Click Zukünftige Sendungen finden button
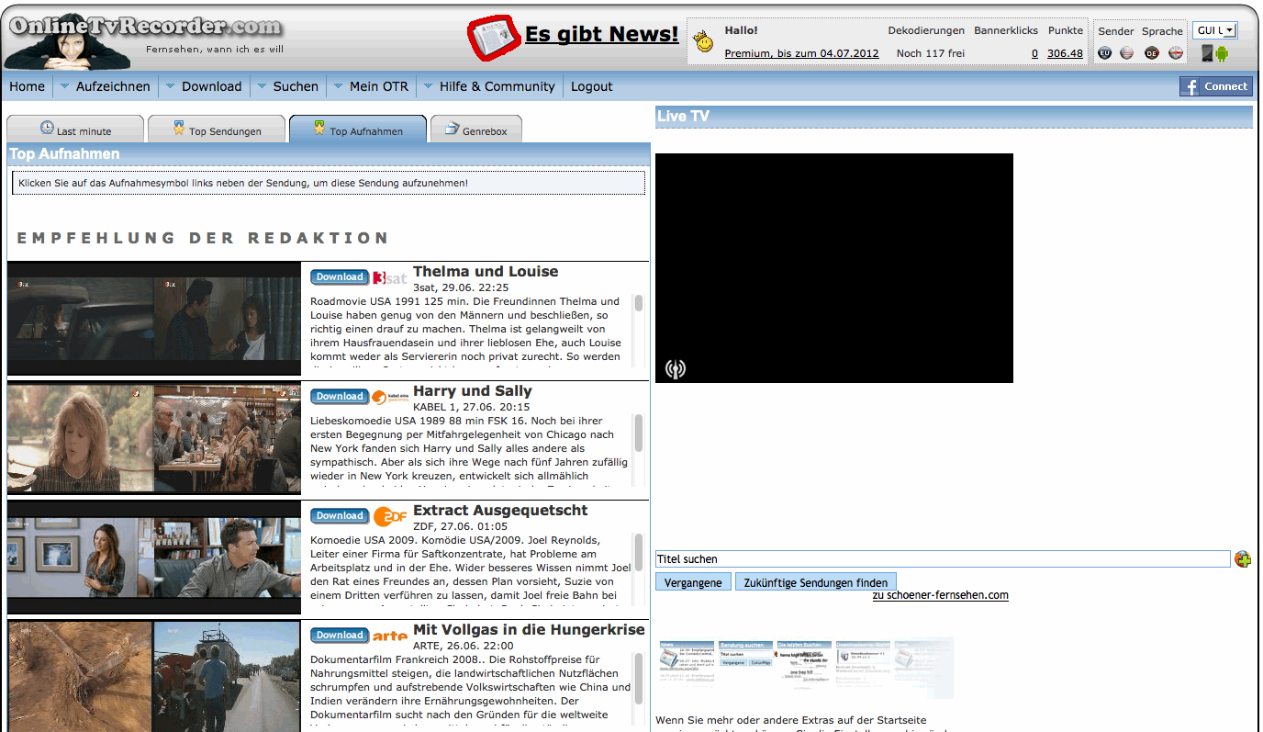 (x=816, y=582)
